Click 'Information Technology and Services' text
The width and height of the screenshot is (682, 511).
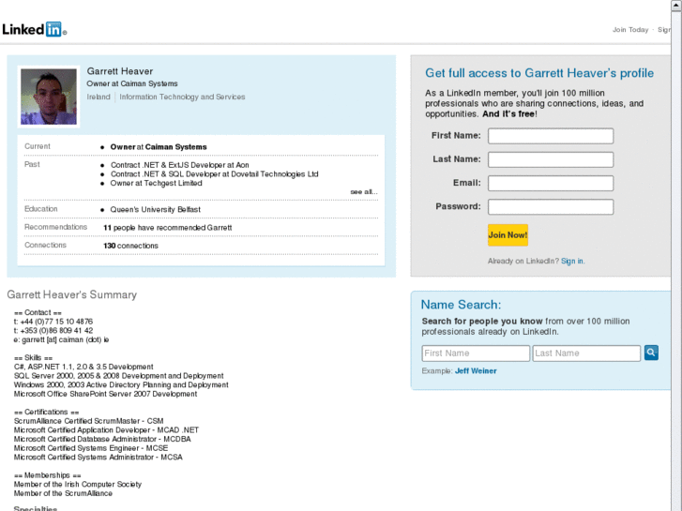pyautogui.click(x=182, y=97)
